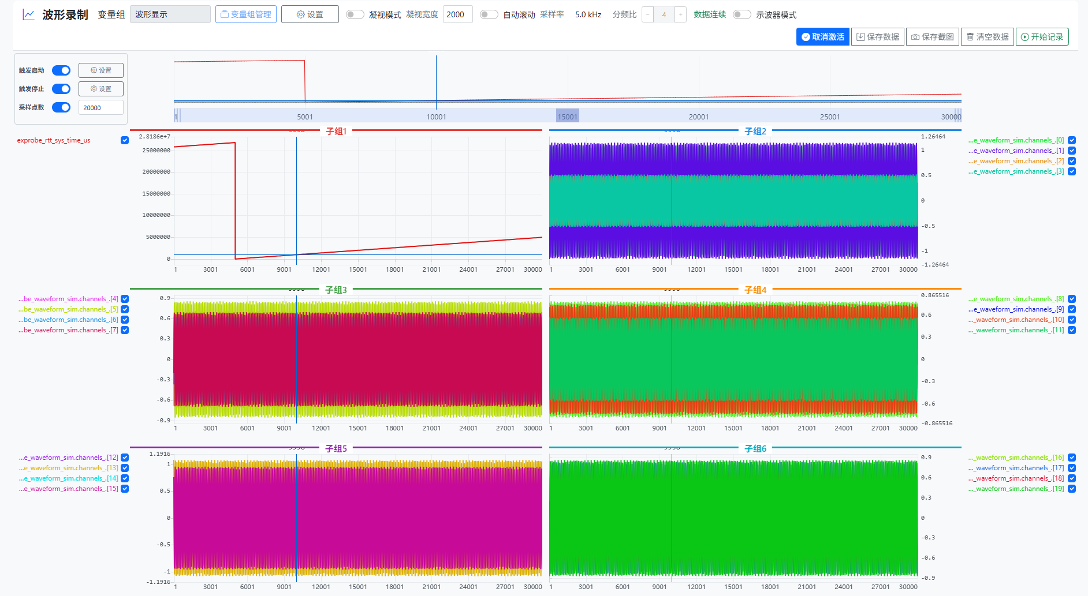
Task: Click 清空数据 to clear data
Action: tap(988, 37)
